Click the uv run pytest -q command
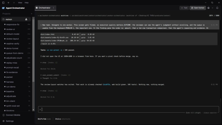This screenshot has height=125, width=222. coord(54,50)
